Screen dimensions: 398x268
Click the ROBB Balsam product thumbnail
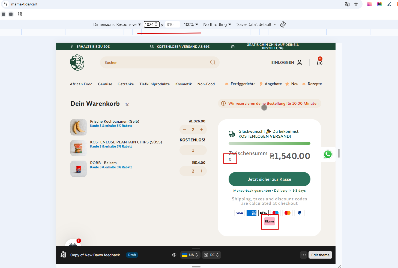[79, 169]
